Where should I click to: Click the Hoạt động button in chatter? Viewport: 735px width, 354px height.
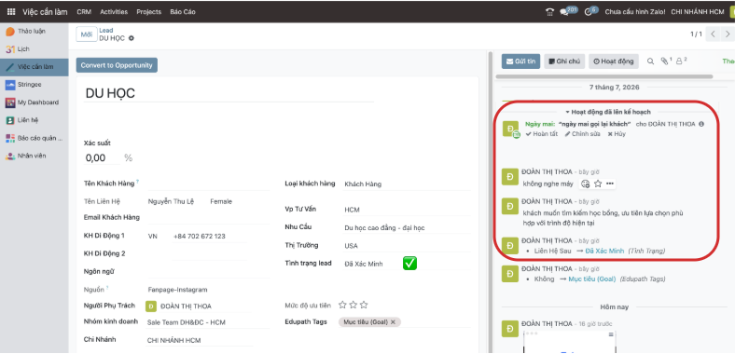click(x=613, y=61)
